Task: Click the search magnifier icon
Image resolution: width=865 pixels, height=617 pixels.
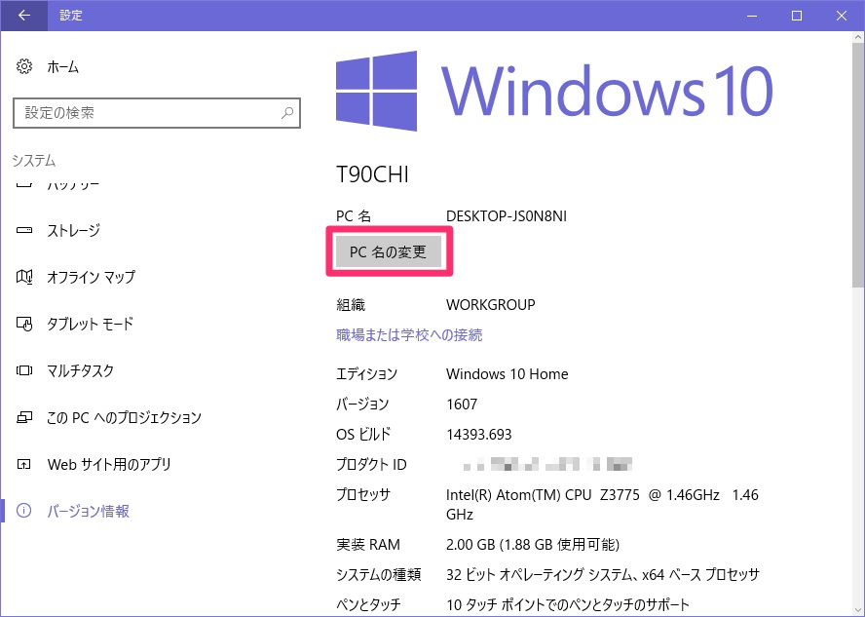Action: [286, 113]
